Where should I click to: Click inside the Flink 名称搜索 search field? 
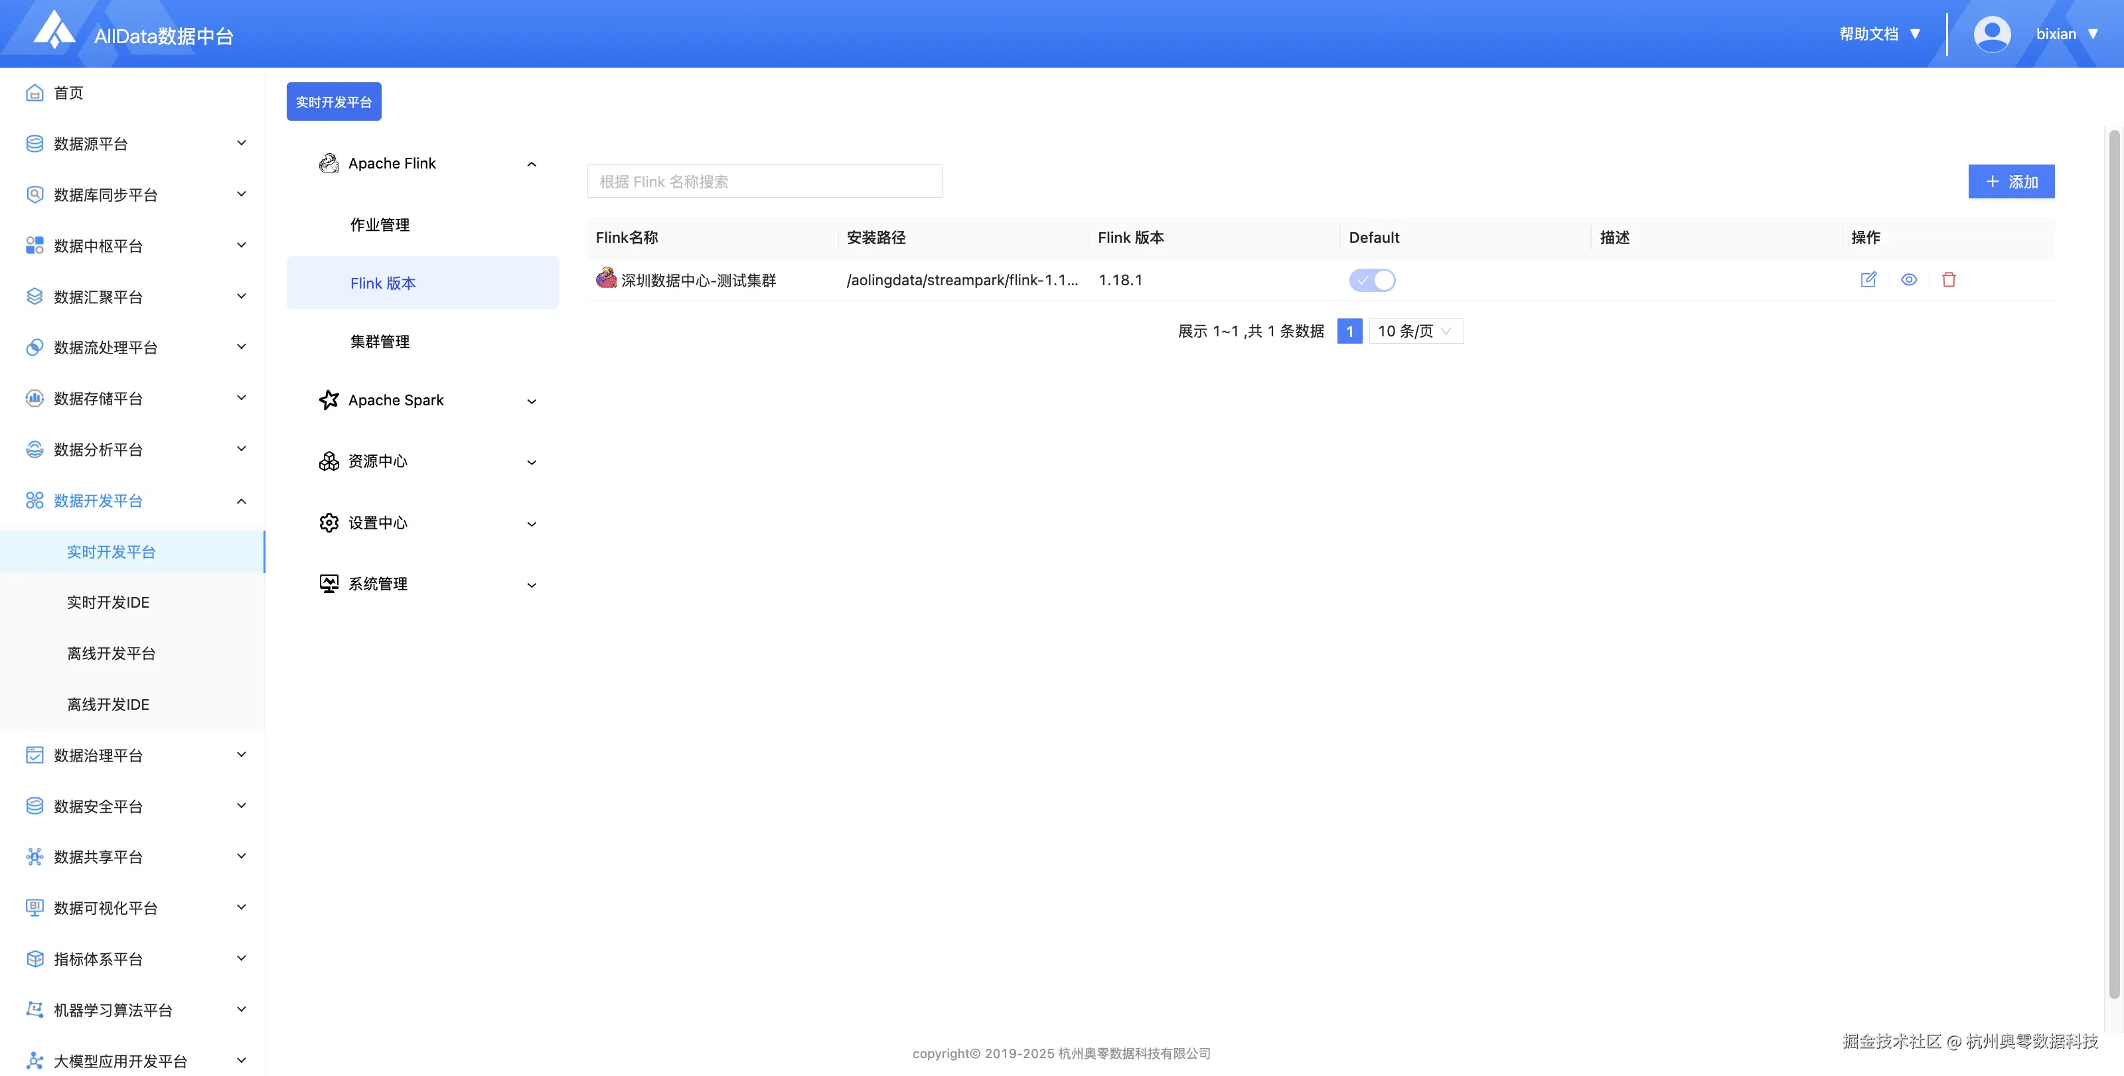(x=763, y=181)
